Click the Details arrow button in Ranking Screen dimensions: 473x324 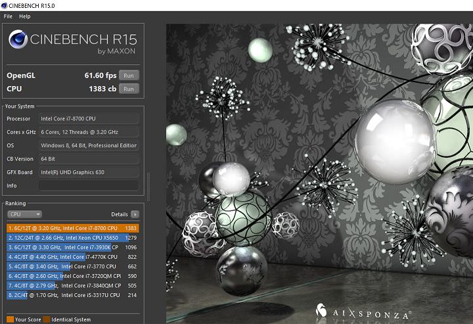(x=135, y=214)
